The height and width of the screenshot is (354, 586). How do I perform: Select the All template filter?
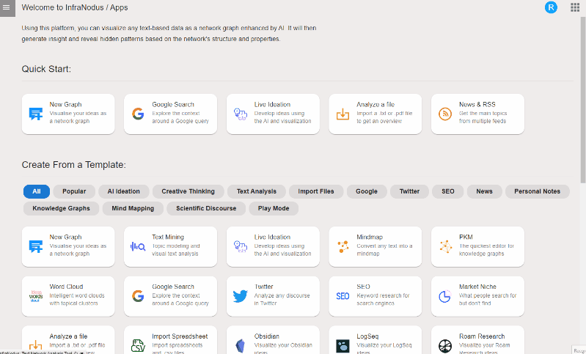36,191
